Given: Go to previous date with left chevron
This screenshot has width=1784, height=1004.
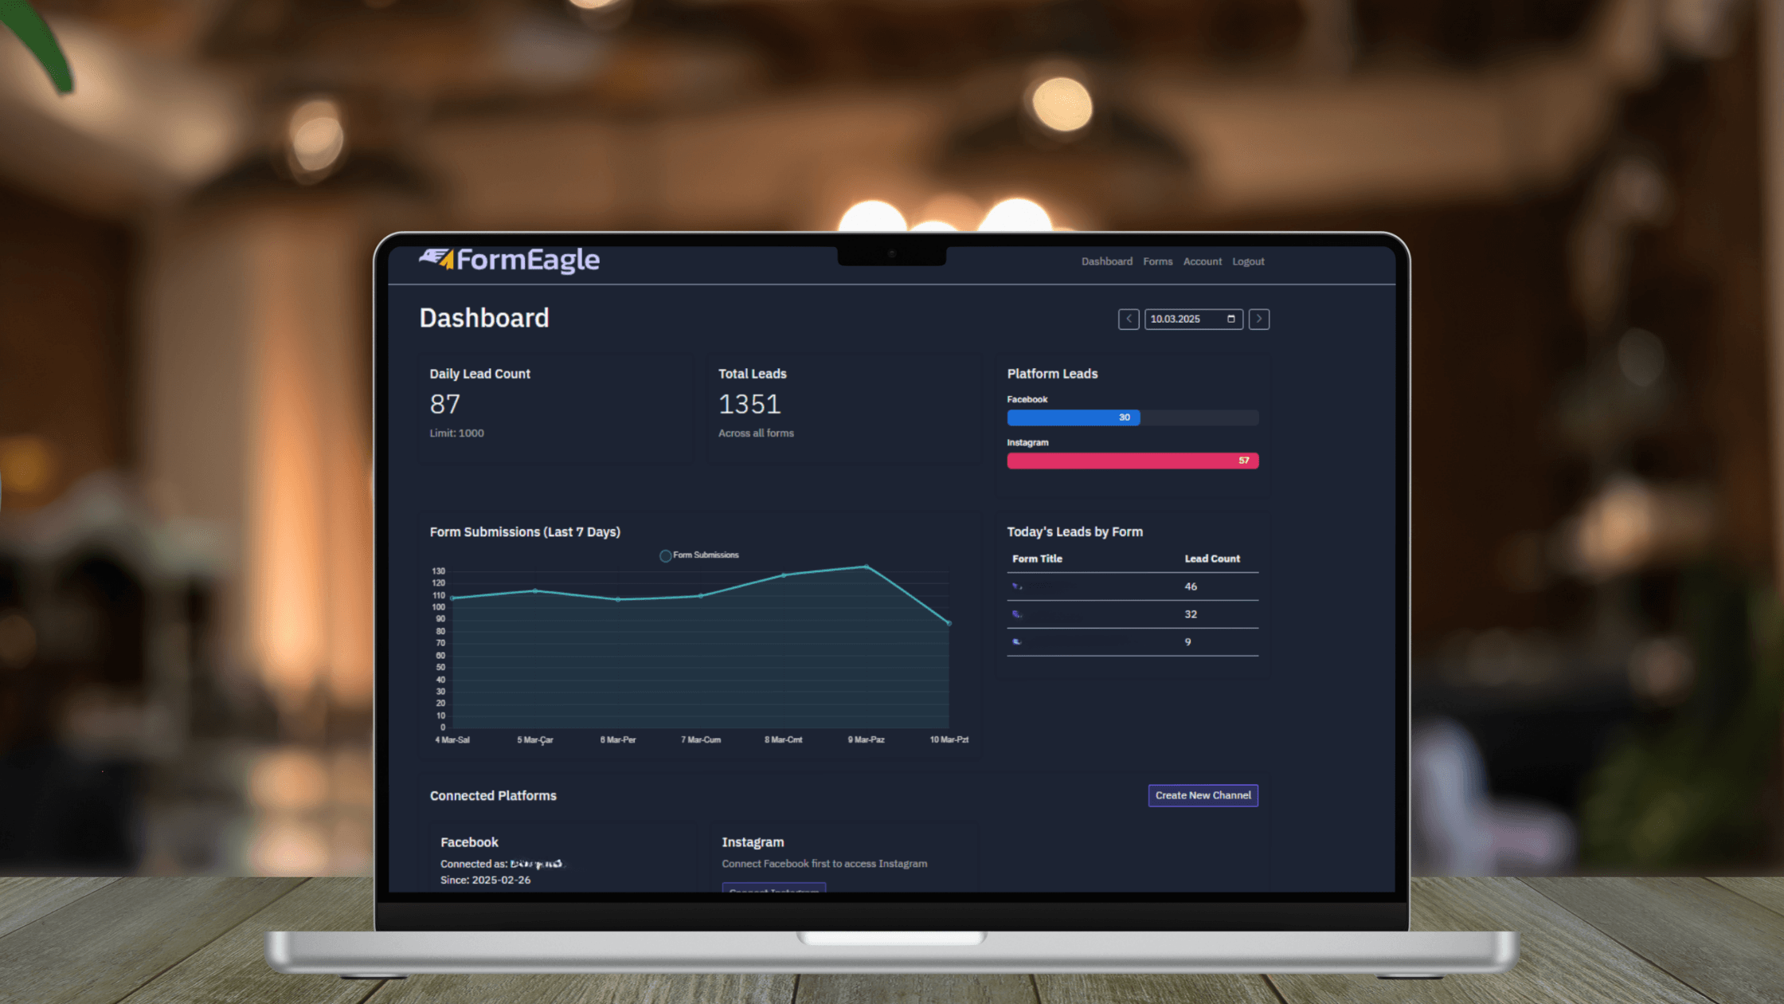Looking at the screenshot, I should pos(1128,319).
